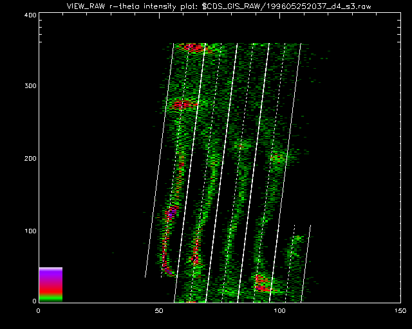
Task: Click the red cluster near x 92 at the plot bottom
Action: click(x=263, y=283)
